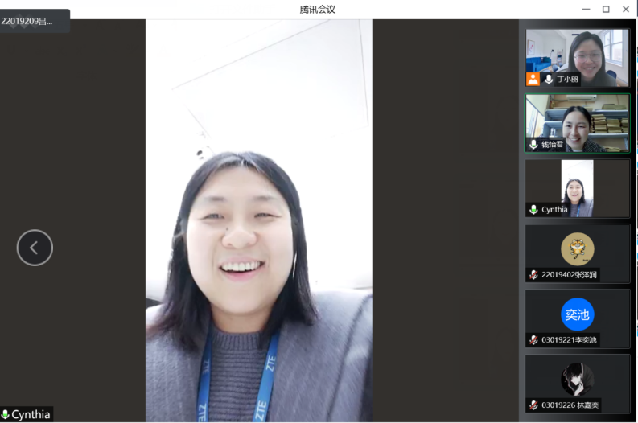Click the microphone icon beside 钱怡君
638x423 pixels.
click(533, 145)
